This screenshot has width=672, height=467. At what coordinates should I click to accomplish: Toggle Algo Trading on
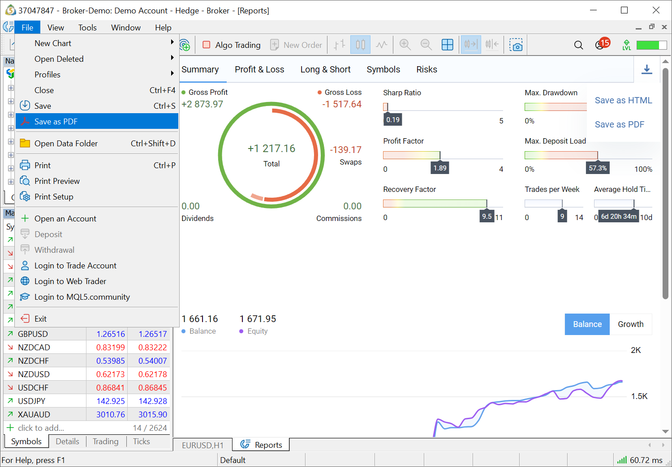tap(231, 45)
